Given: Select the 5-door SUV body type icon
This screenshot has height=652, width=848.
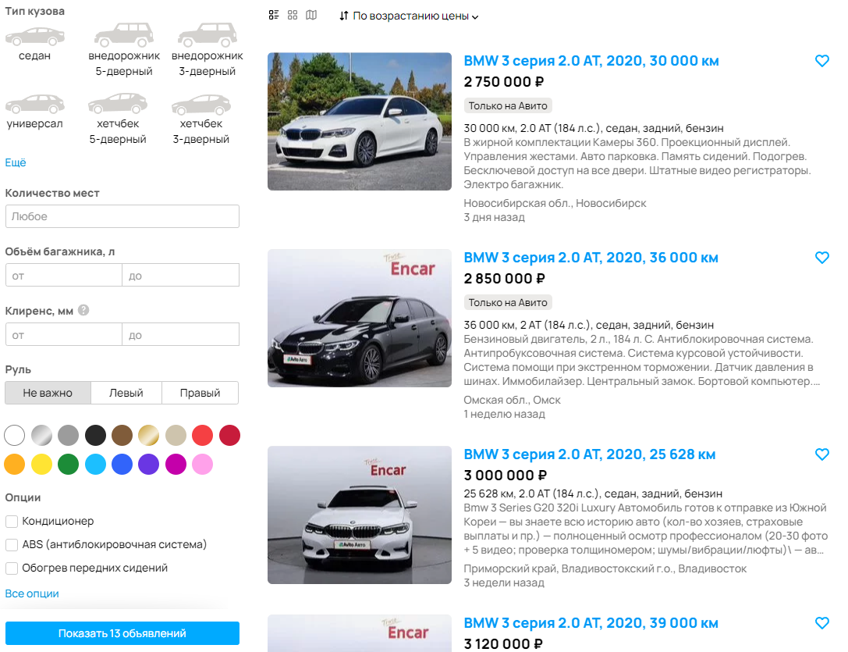Looking at the screenshot, I should 124,35.
